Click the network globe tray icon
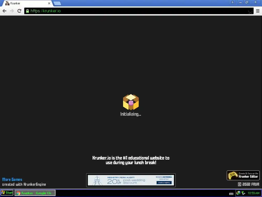Screen dimensions: 262x197 pyautogui.click(x=238, y=193)
